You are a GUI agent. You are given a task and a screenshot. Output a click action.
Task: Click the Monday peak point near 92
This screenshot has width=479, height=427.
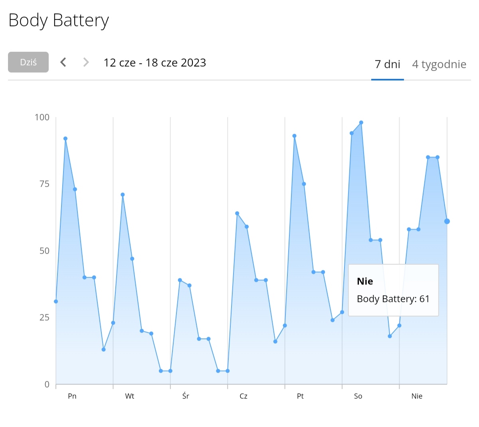tap(65, 138)
